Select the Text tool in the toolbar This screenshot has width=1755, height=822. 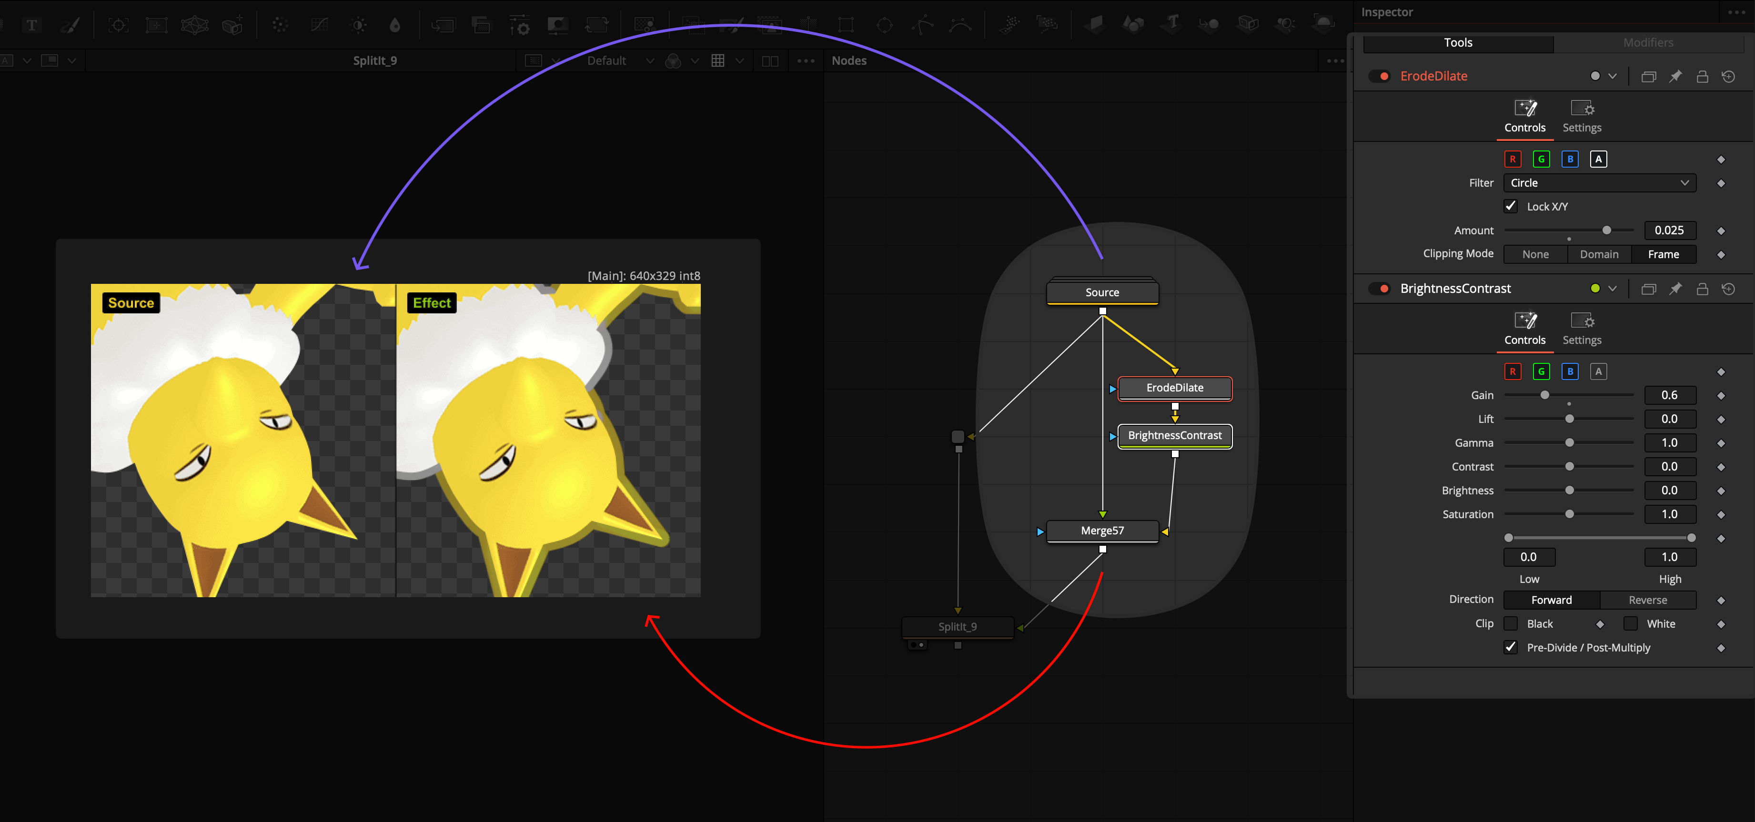pyautogui.click(x=31, y=26)
